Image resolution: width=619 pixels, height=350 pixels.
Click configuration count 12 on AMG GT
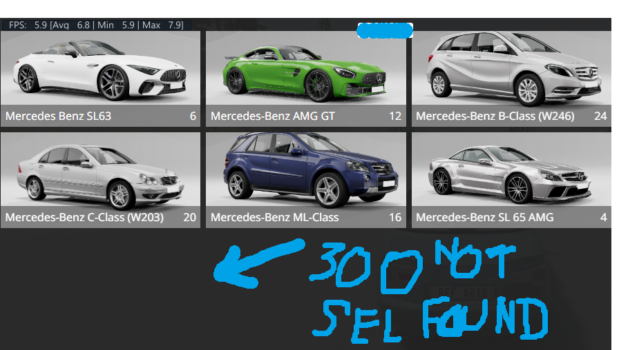395,116
